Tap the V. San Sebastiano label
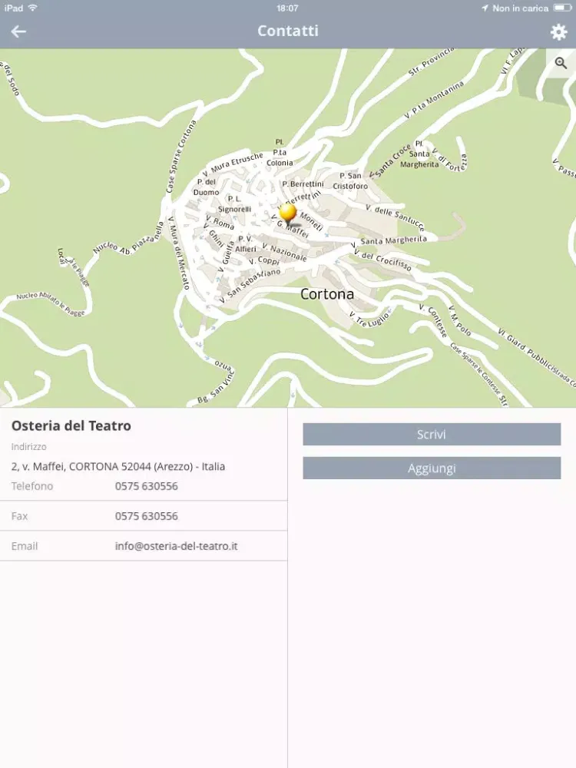 pyautogui.click(x=250, y=286)
